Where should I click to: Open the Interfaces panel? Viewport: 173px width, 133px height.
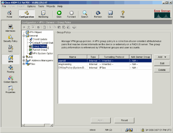pos(10,28)
